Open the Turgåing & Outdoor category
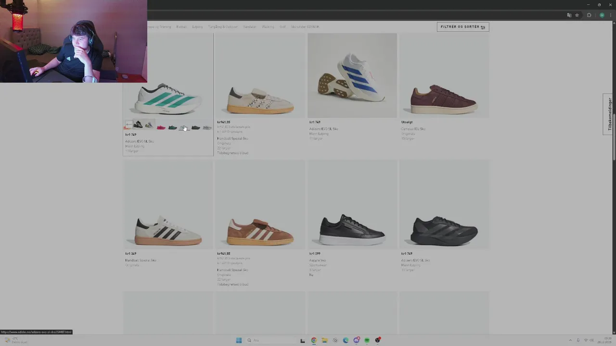Image resolution: width=616 pixels, height=346 pixels. tap(223, 27)
